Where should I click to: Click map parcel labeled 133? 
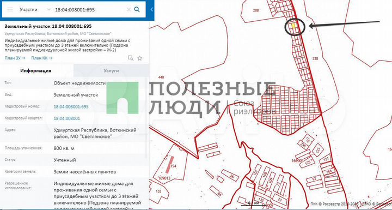pyautogui.click(x=158, y=191)
